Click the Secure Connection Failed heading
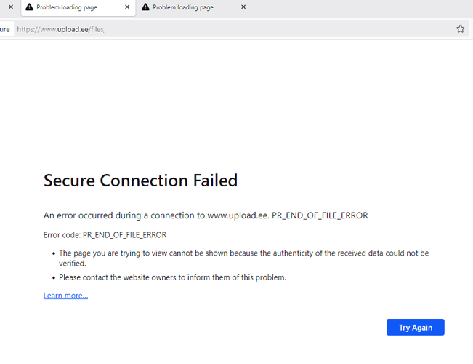The height and width of the screenshot is (364, 473). point(140,181)
